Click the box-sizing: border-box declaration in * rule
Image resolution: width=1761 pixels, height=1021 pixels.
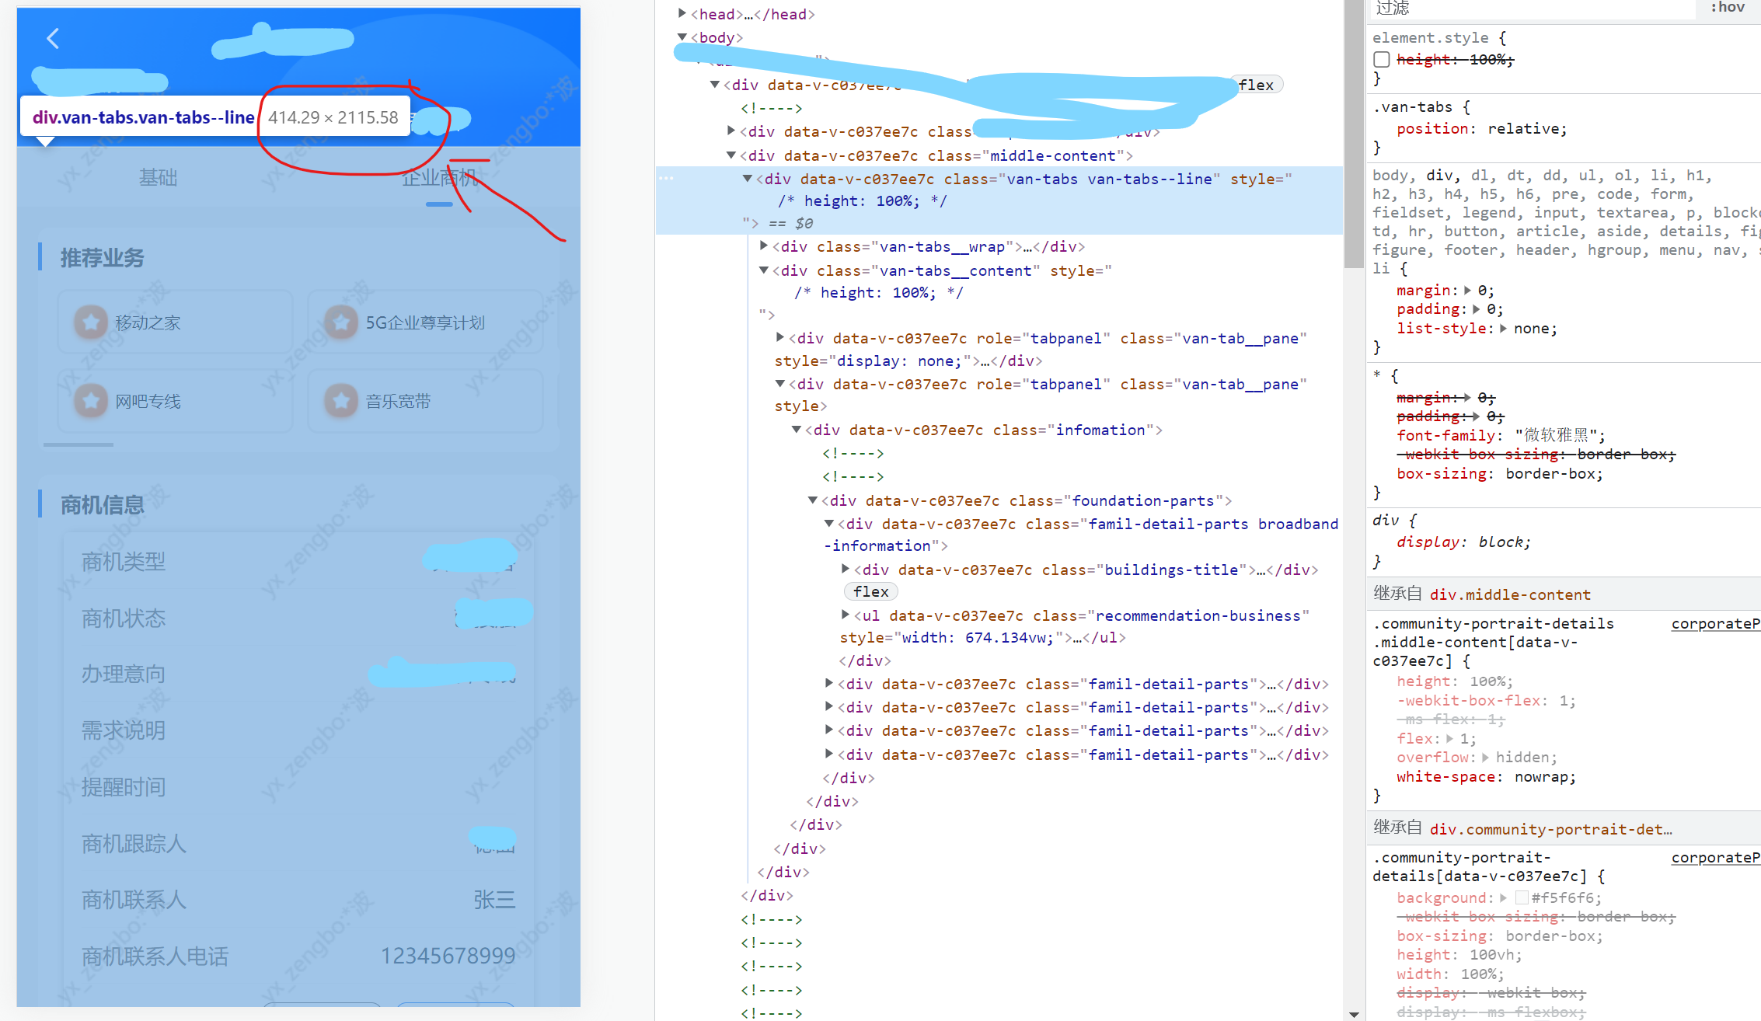[1499, 474]
